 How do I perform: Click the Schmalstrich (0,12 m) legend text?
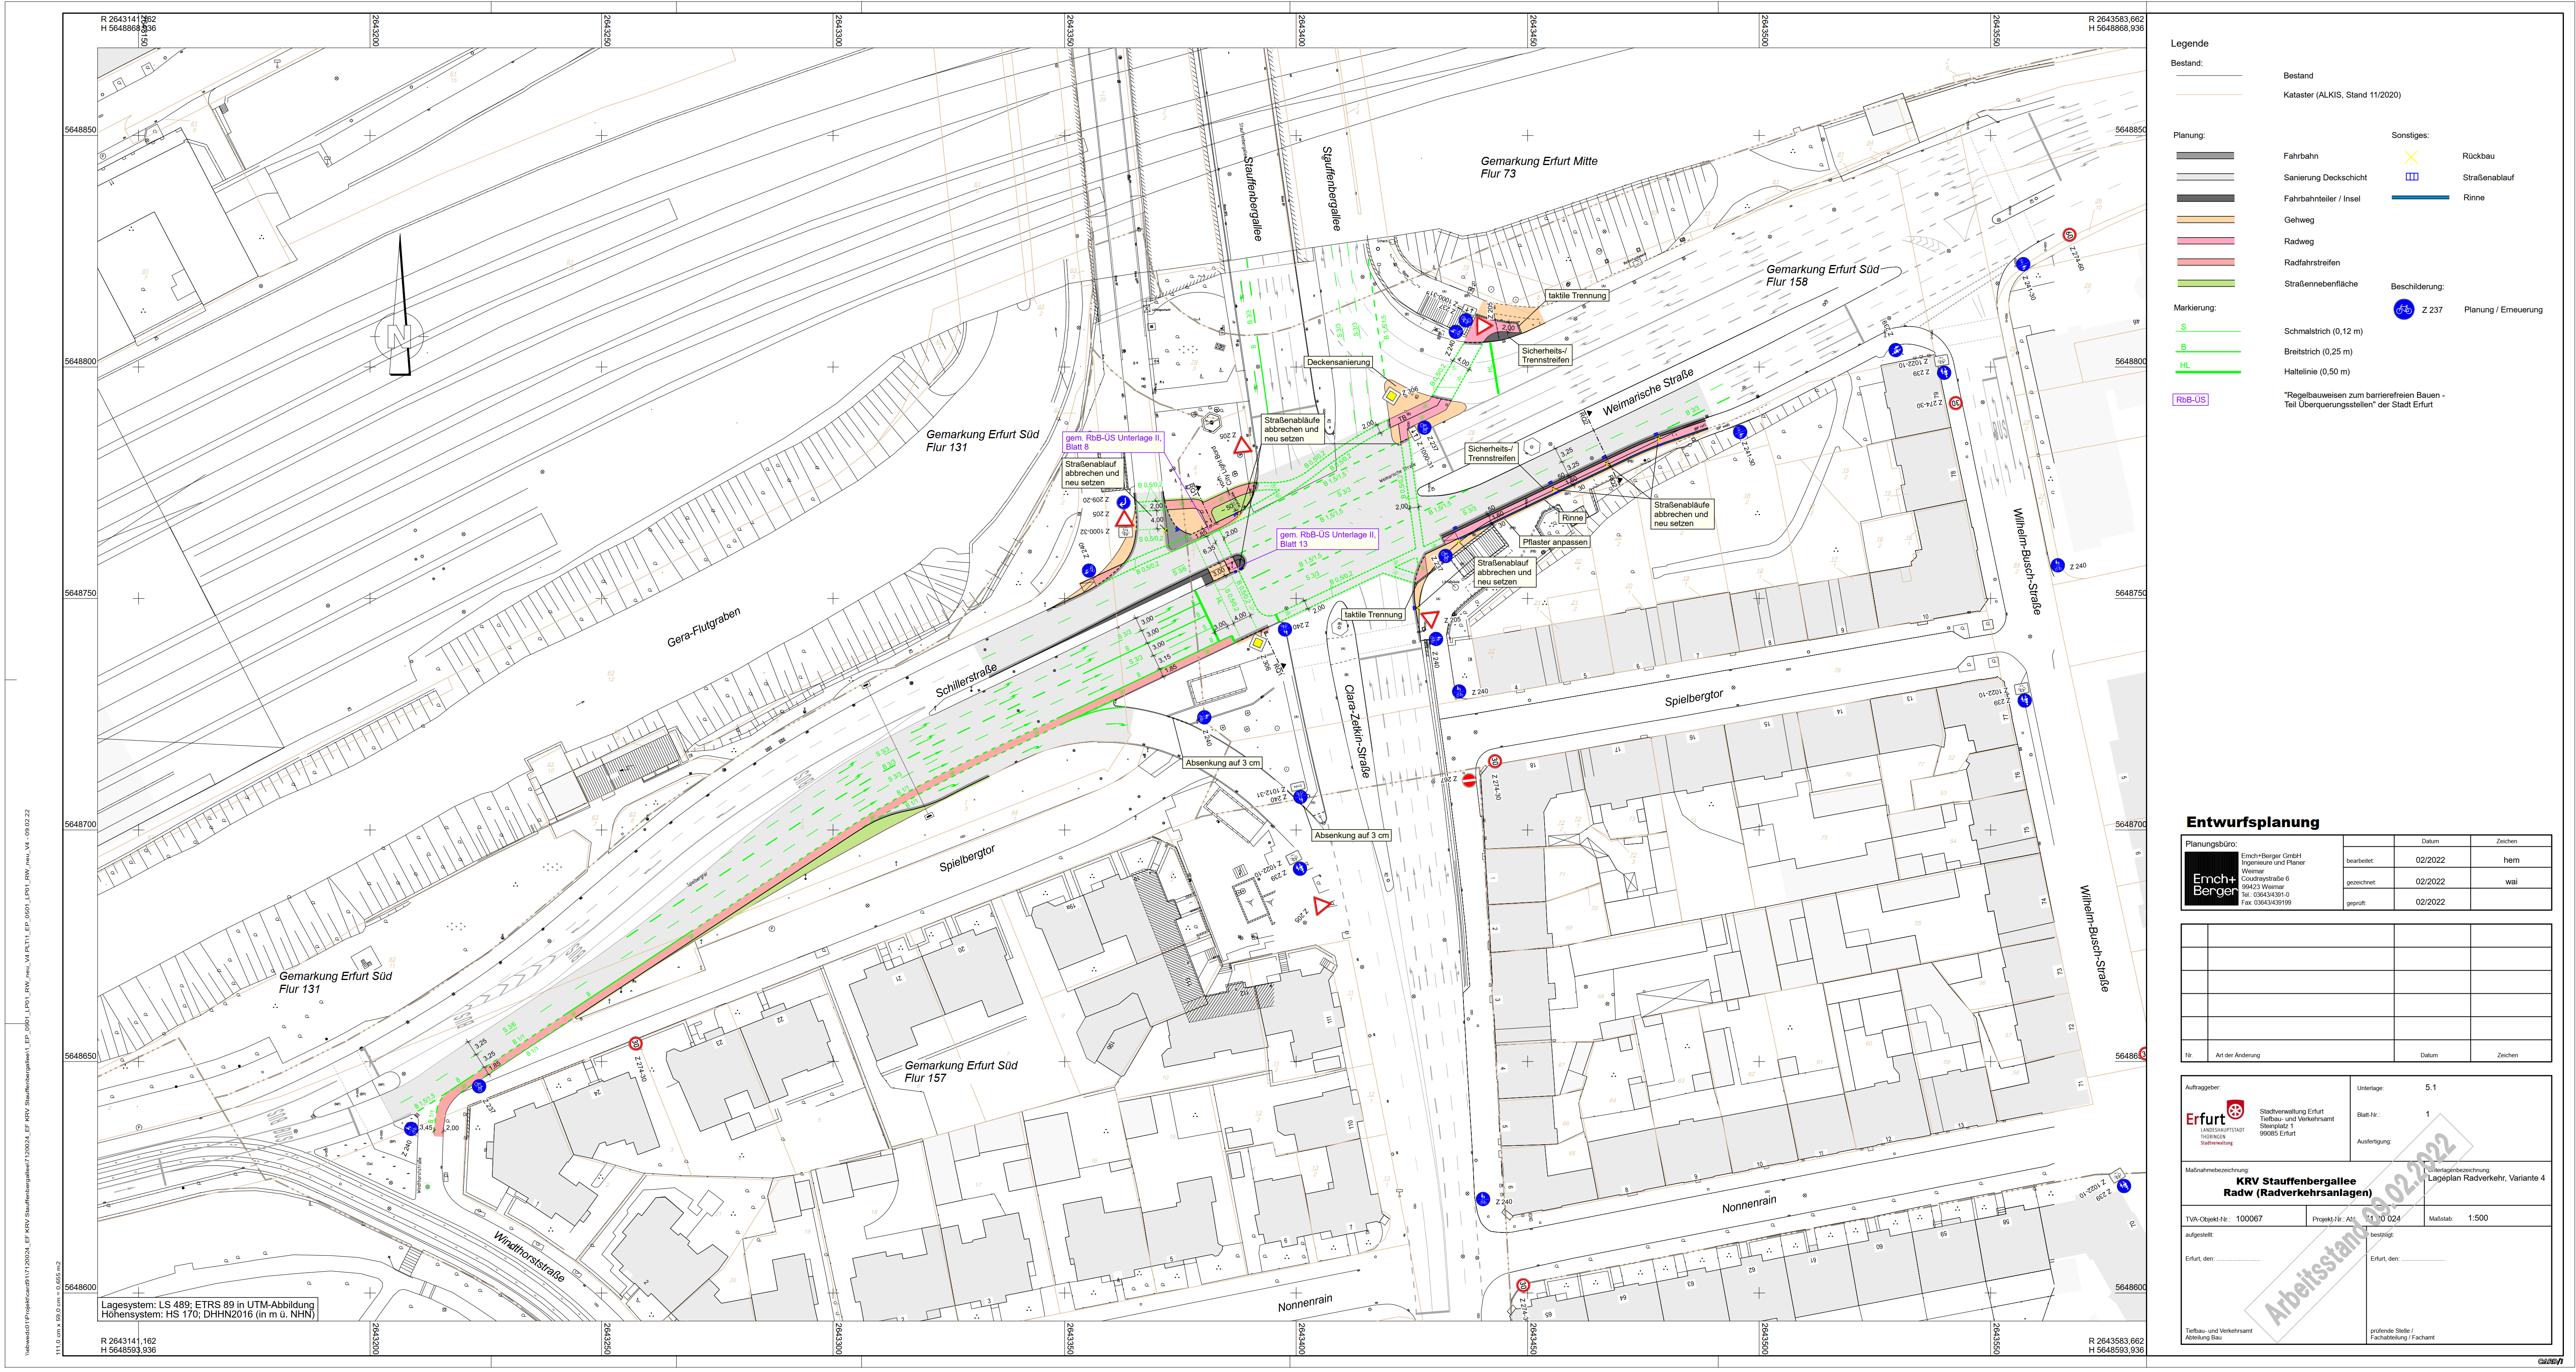2323,331
